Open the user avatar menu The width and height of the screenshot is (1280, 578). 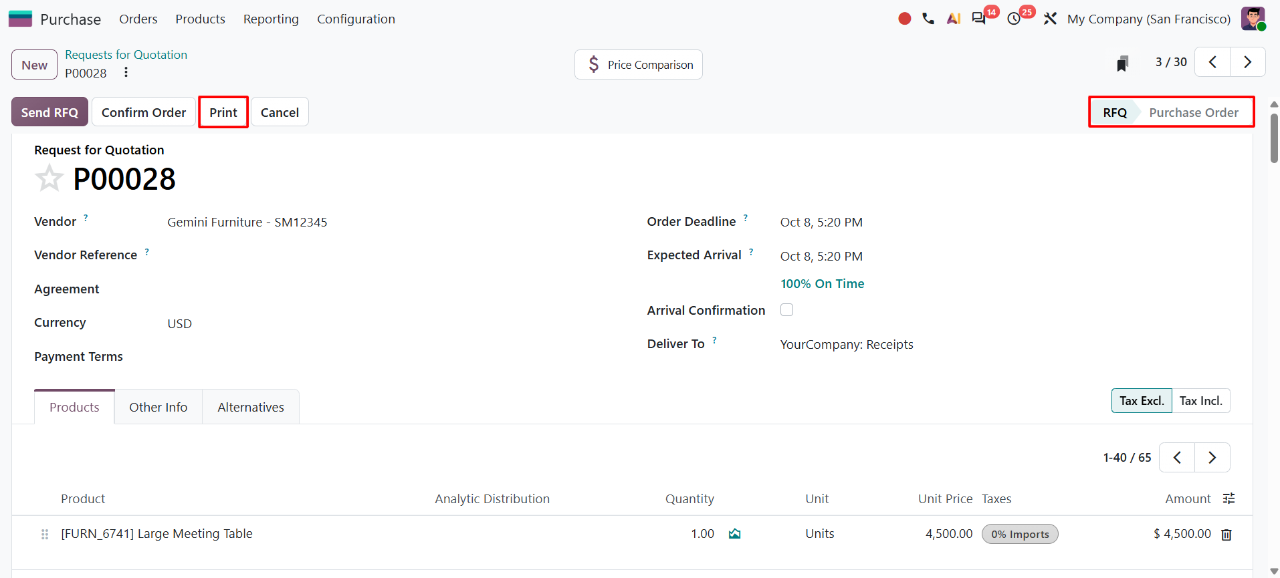tap(1253, 19)
